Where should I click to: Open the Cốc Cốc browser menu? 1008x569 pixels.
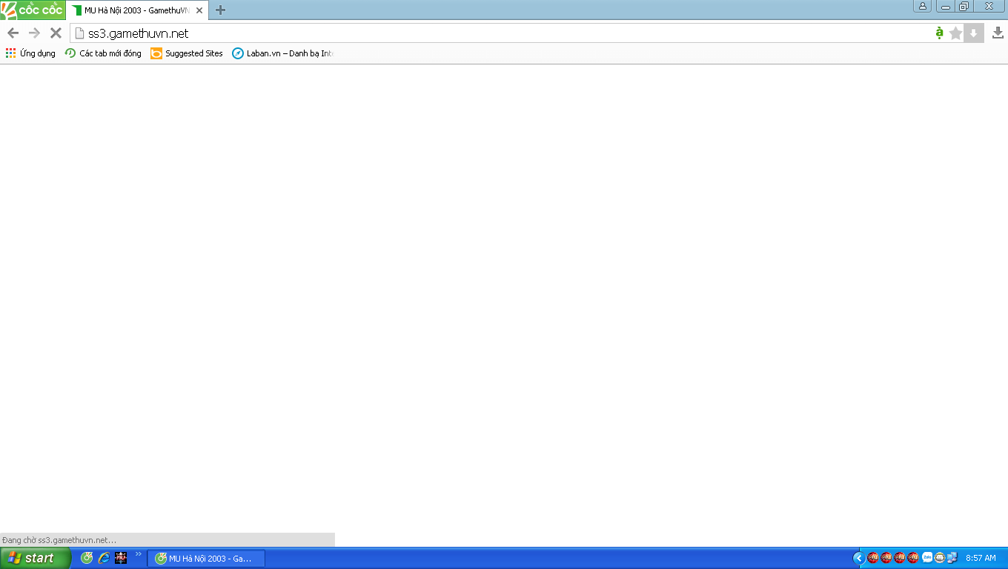coord(33,10)
